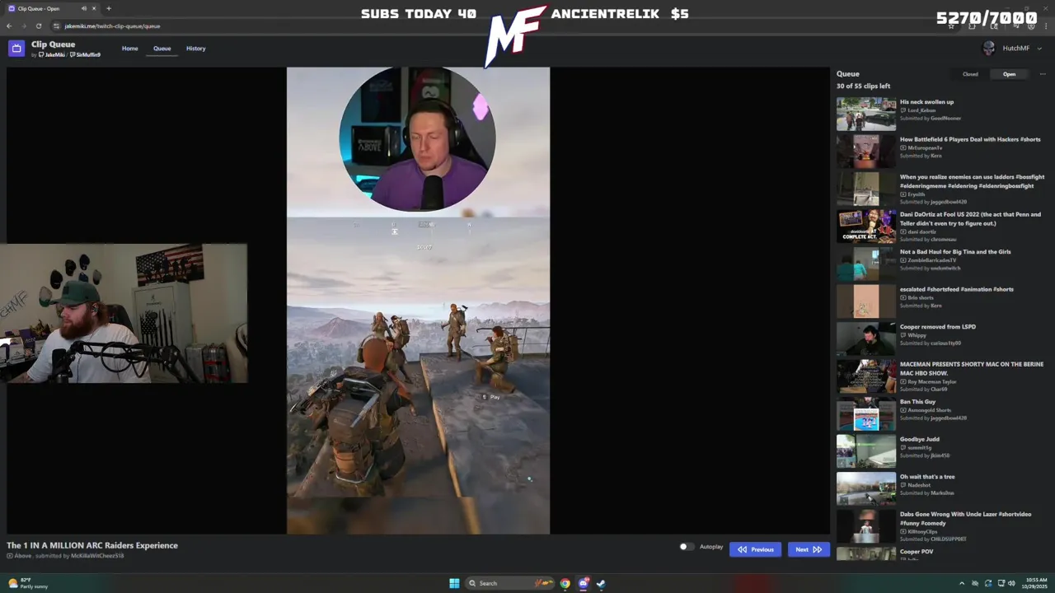The height and width of the screenshot is (593, 1055).
Task: Open the volume icon in system tray
Action: [1012, 583]
